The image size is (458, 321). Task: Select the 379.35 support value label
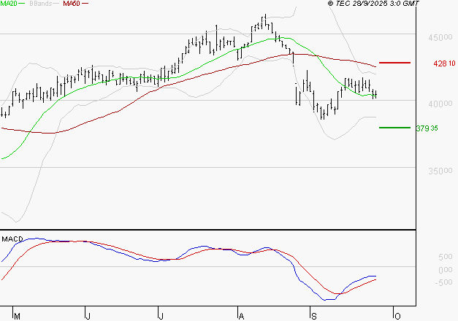click(x=427, y=128)
